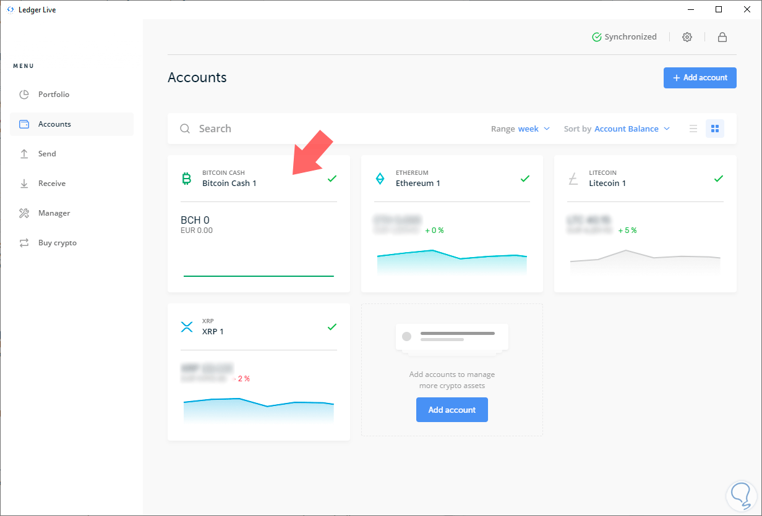762x516 pixels.
Task: Switch to grid view icon
Action: 715,129
